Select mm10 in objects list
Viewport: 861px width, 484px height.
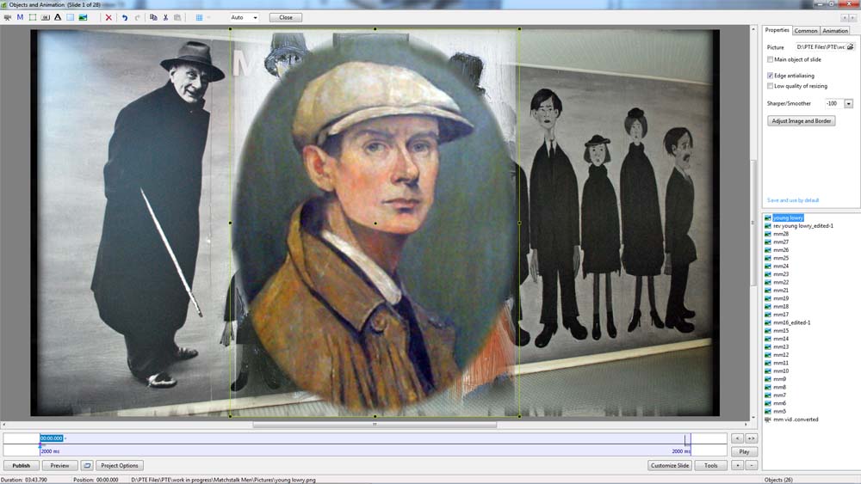click(x=780, y=371)
